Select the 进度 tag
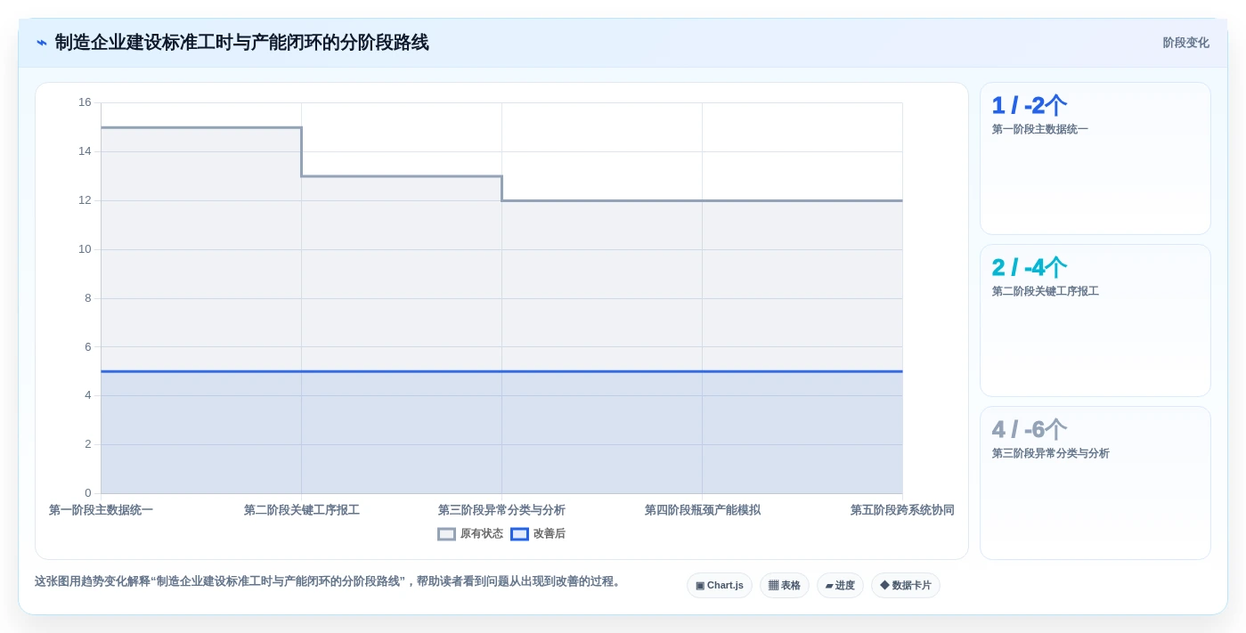The height and width of the screenshot is (633, 1246). (x=840, y=585)
